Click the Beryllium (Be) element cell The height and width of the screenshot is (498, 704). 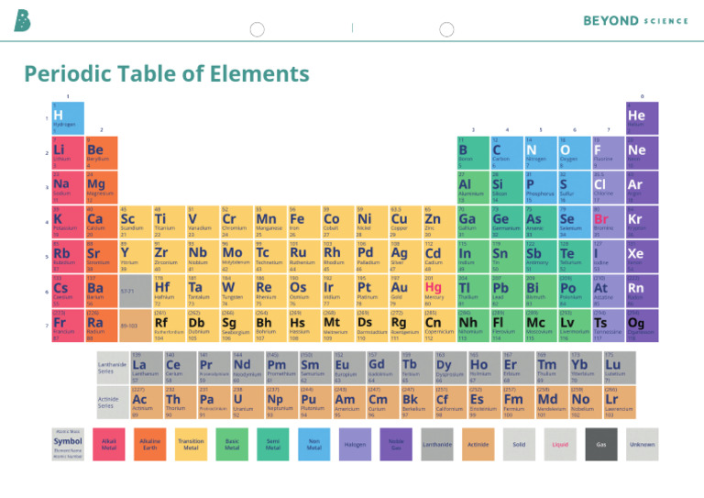point(102,153)
